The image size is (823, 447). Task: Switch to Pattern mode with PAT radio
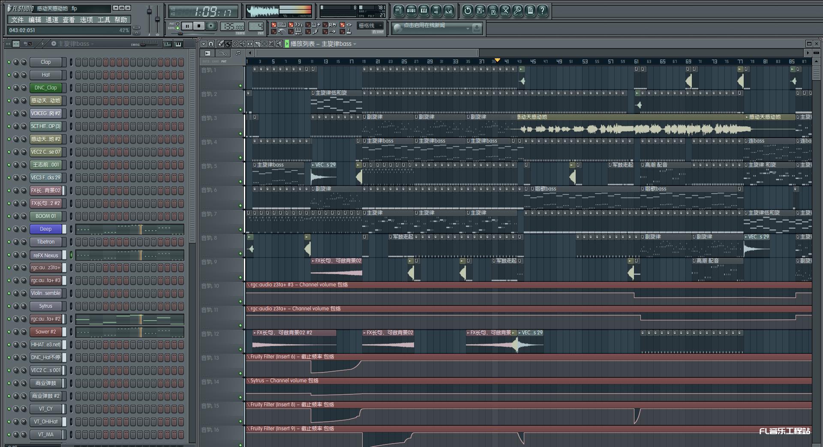177,24
